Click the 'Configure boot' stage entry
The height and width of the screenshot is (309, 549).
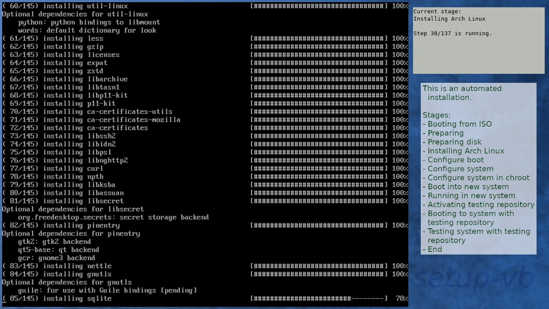[453, 160]
